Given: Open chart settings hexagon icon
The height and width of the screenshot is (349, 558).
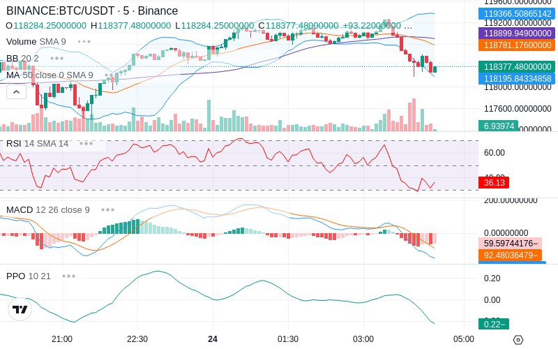Looking at the screenshot, I should click(x=518, y=339).
